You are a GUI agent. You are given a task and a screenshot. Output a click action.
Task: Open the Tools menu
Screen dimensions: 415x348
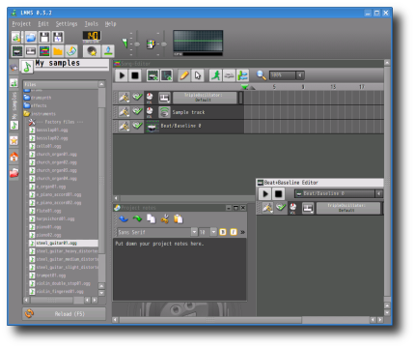coord(92,24)
